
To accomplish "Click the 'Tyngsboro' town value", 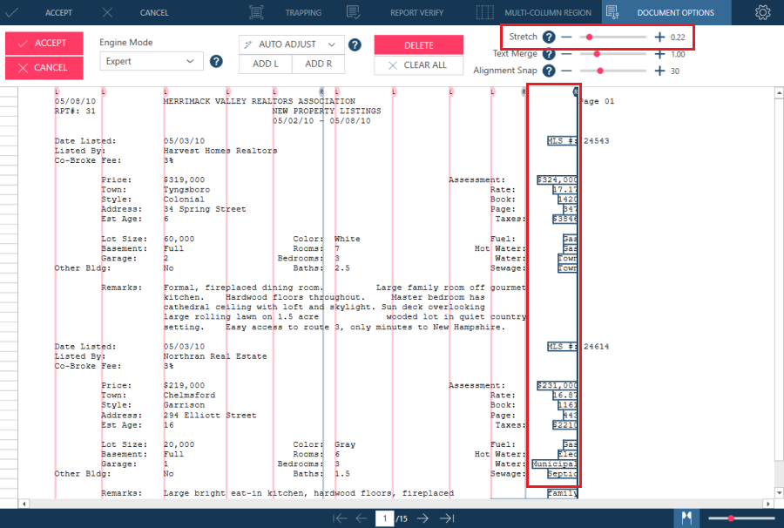I will pos(186,190).
